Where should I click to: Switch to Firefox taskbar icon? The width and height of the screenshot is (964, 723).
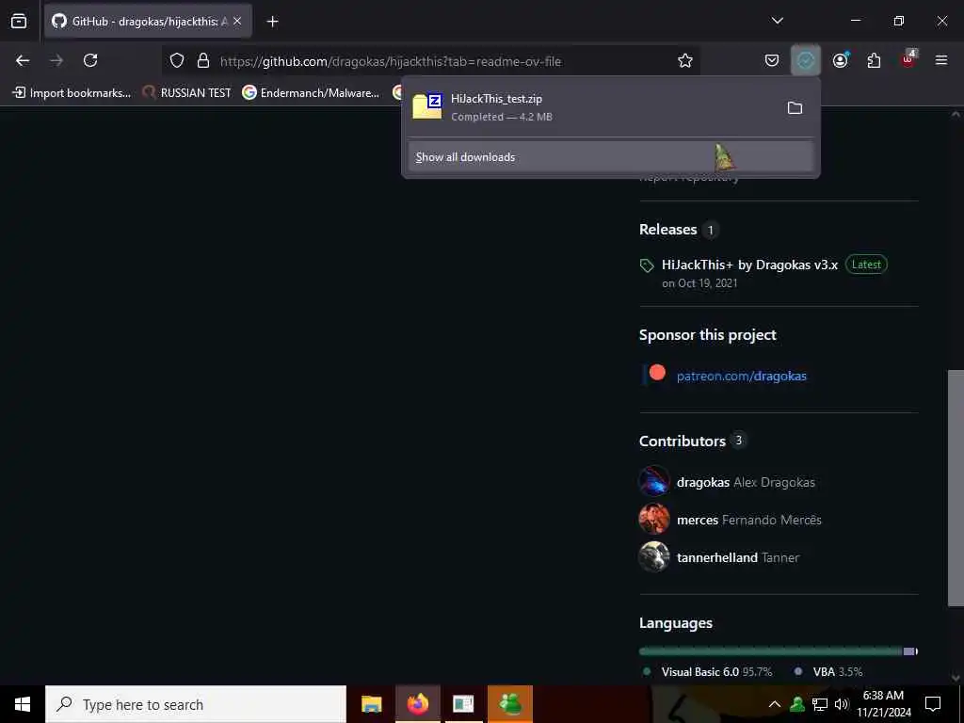coord(417,704)
